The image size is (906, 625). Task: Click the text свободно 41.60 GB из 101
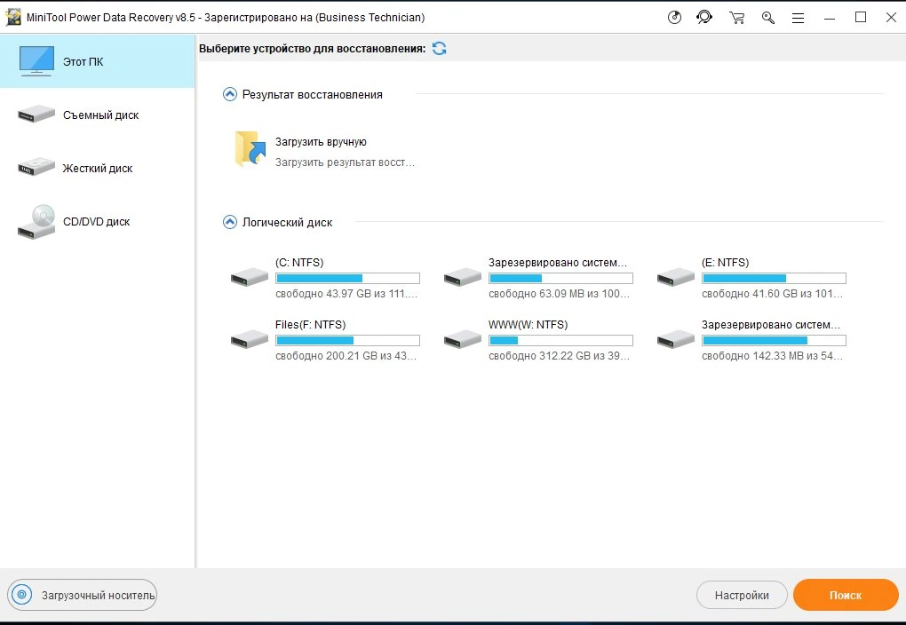772,294
